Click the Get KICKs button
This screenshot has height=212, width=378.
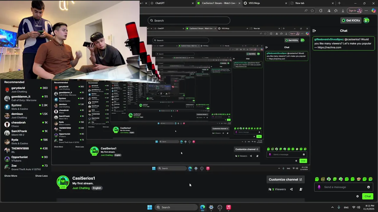click(x=351, y=20)
